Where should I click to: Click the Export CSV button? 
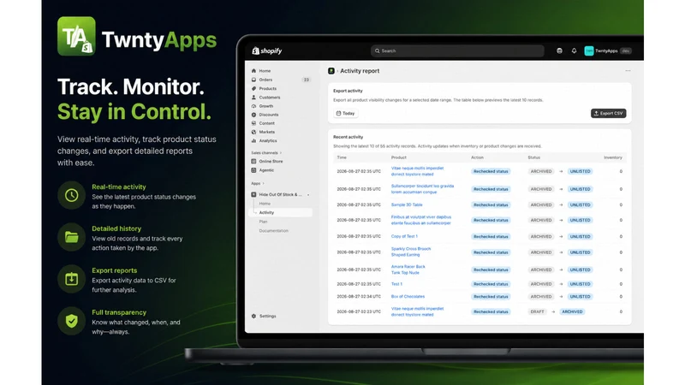pos(609,114)
